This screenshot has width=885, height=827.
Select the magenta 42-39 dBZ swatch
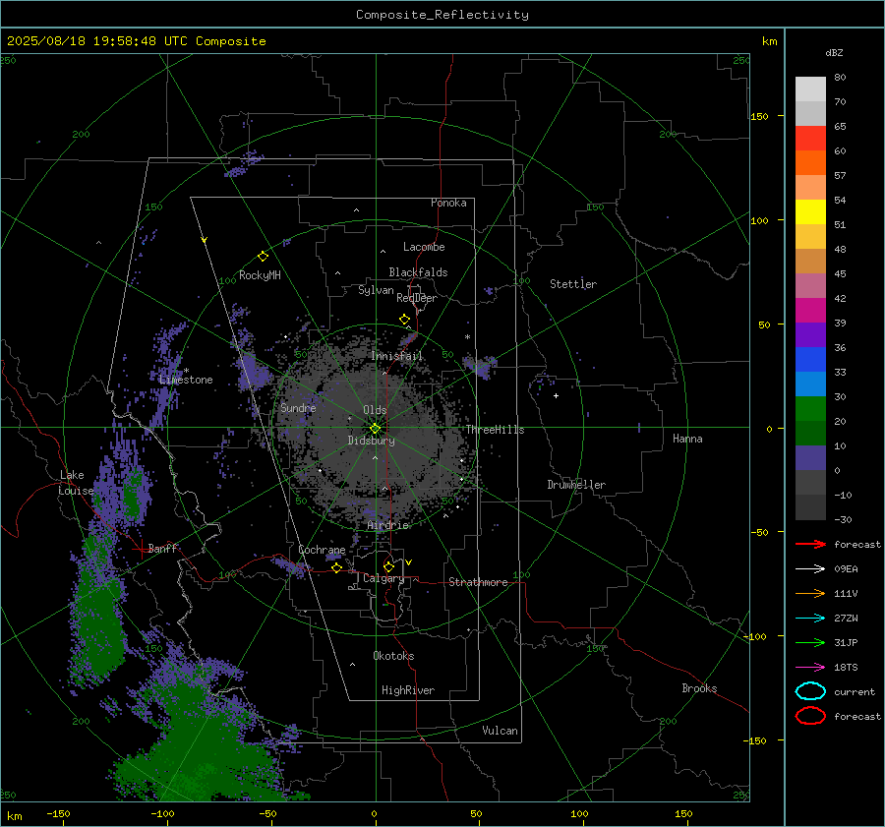(x=810, y=311)
